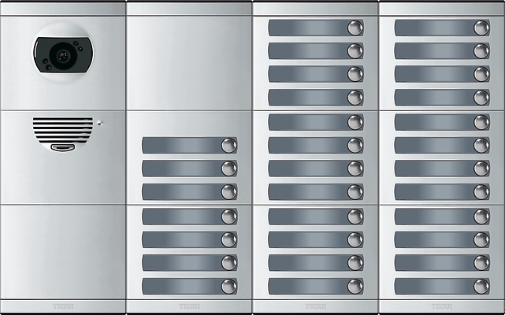
Task: Ring the second round button in third panel
Action: point(355,51)
